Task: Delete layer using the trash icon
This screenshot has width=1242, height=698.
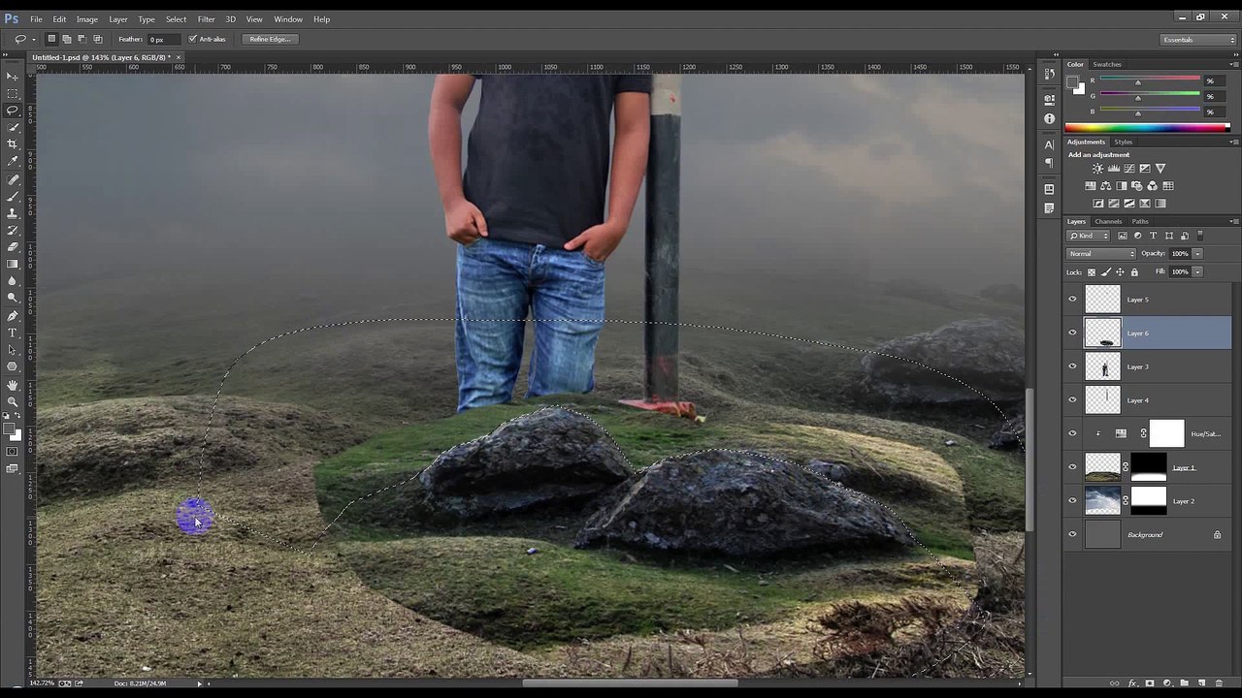Action: pos(1219,683)
